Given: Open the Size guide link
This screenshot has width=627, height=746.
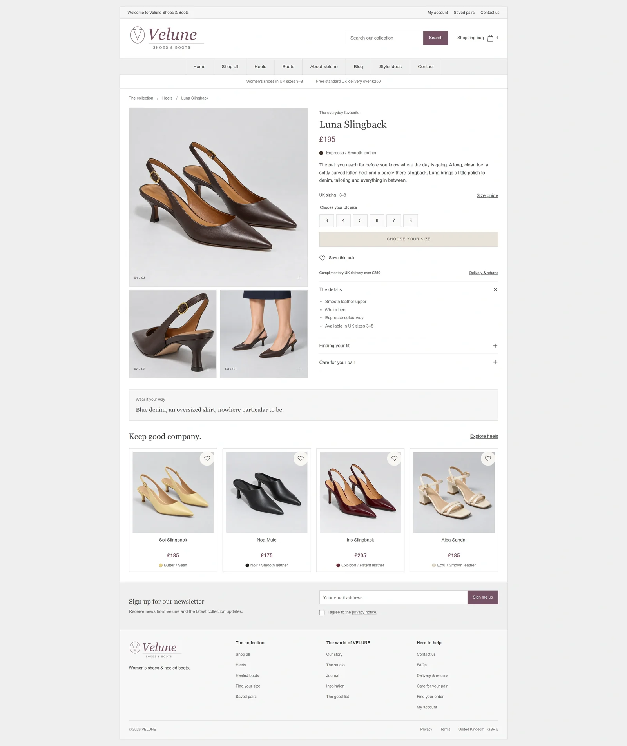Looking at the screenshot, I should tap(487, 196).
